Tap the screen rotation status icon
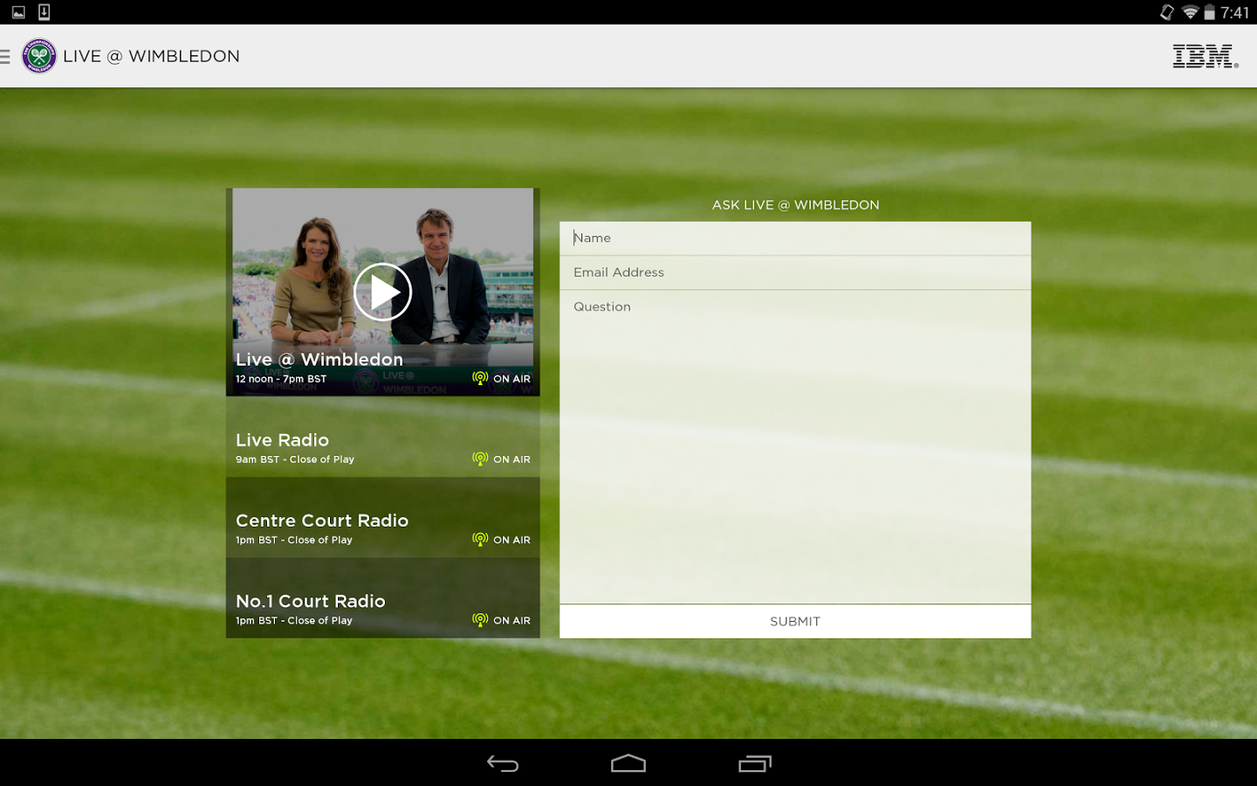 pyautogui.click(x=1167, y=12)
